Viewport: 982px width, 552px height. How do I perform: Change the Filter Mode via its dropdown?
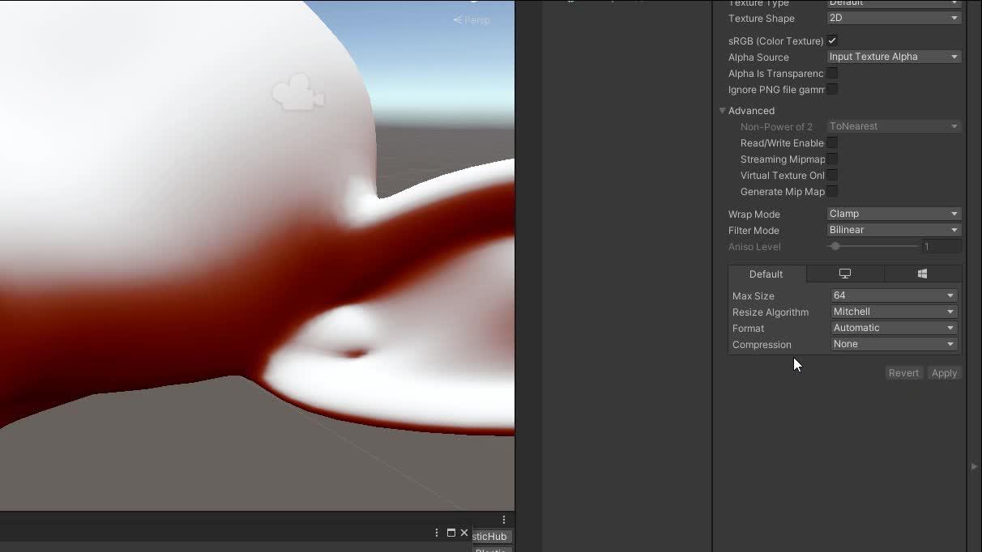pyautogui.click(x=893, y=229)
